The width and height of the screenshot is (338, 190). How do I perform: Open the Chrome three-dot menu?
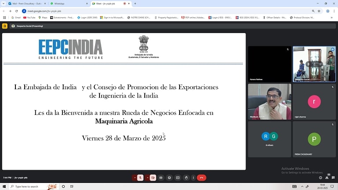coord(334,11)
